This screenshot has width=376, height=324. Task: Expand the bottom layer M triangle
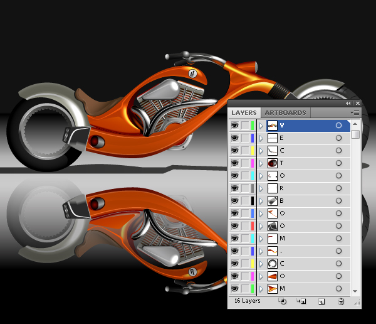point(261,289)
